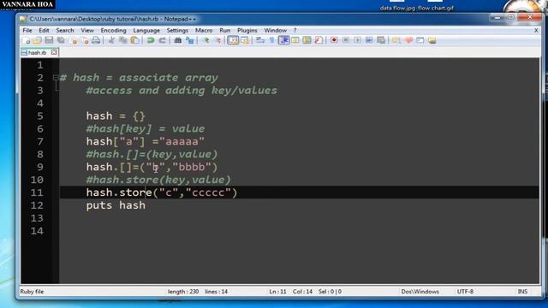Click the Open file folder icon
Screen dimensions: 548x308
38,40
